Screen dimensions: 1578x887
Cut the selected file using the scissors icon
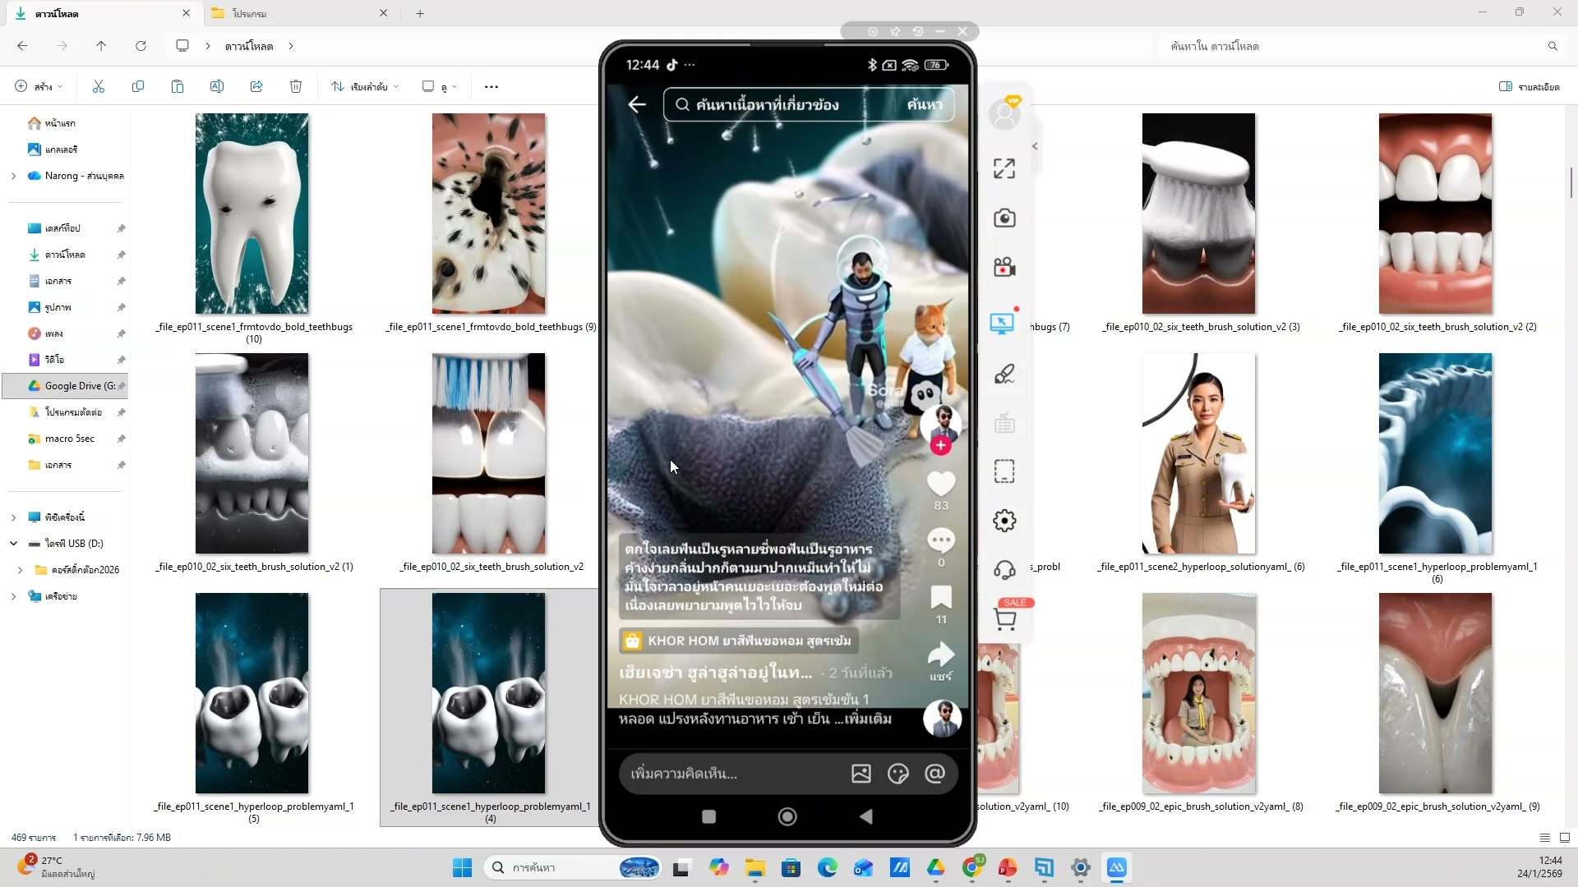(x=99, y=86)
